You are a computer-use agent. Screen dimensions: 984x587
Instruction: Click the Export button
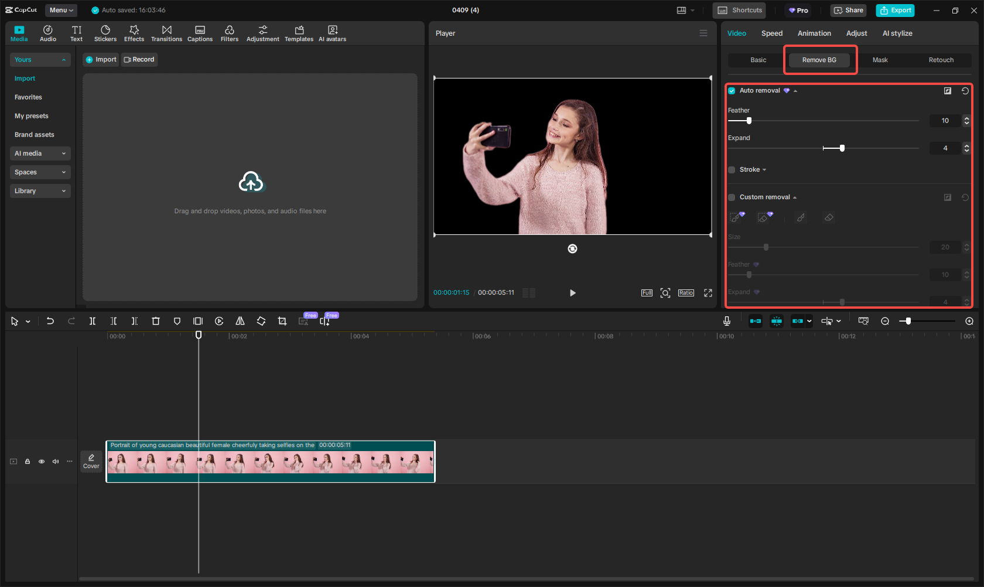click(x=894, y=10)
